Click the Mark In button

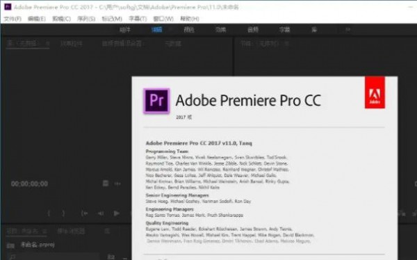tap(49, 213)
